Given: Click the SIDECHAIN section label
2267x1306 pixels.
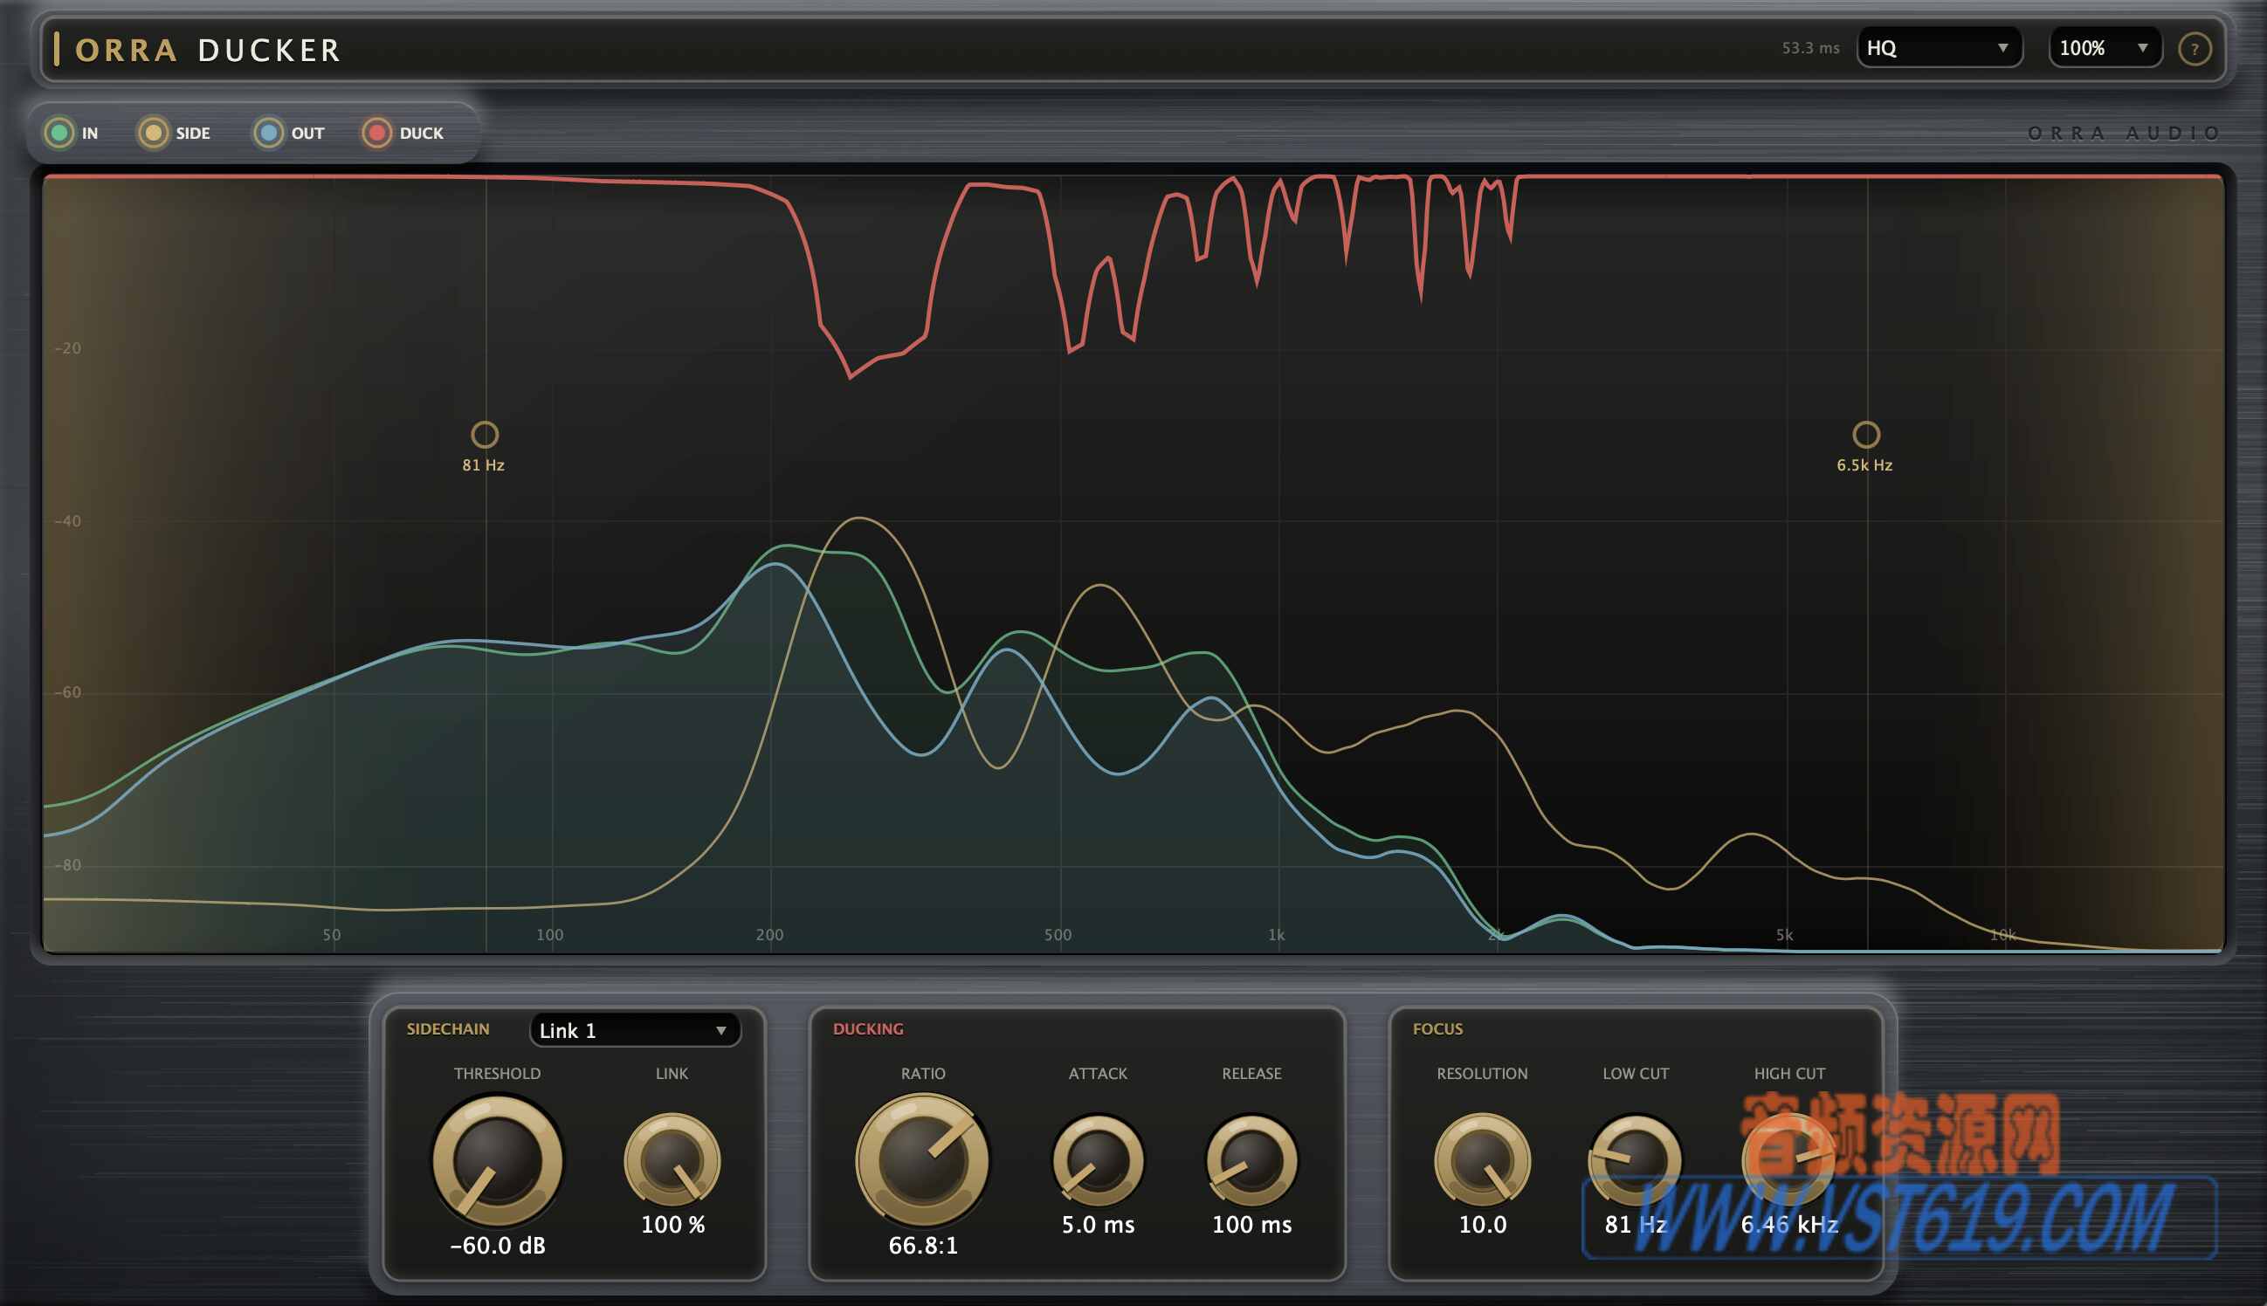Looking at the screenshot, I should pyautogui.click(x=448, y=1029).
